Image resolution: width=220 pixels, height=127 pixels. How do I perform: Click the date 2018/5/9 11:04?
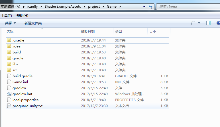93,46
